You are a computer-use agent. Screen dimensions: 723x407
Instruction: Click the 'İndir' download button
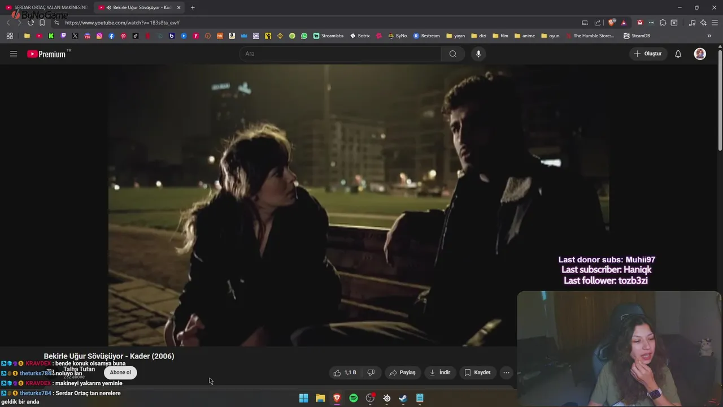(x=440, y=373)
